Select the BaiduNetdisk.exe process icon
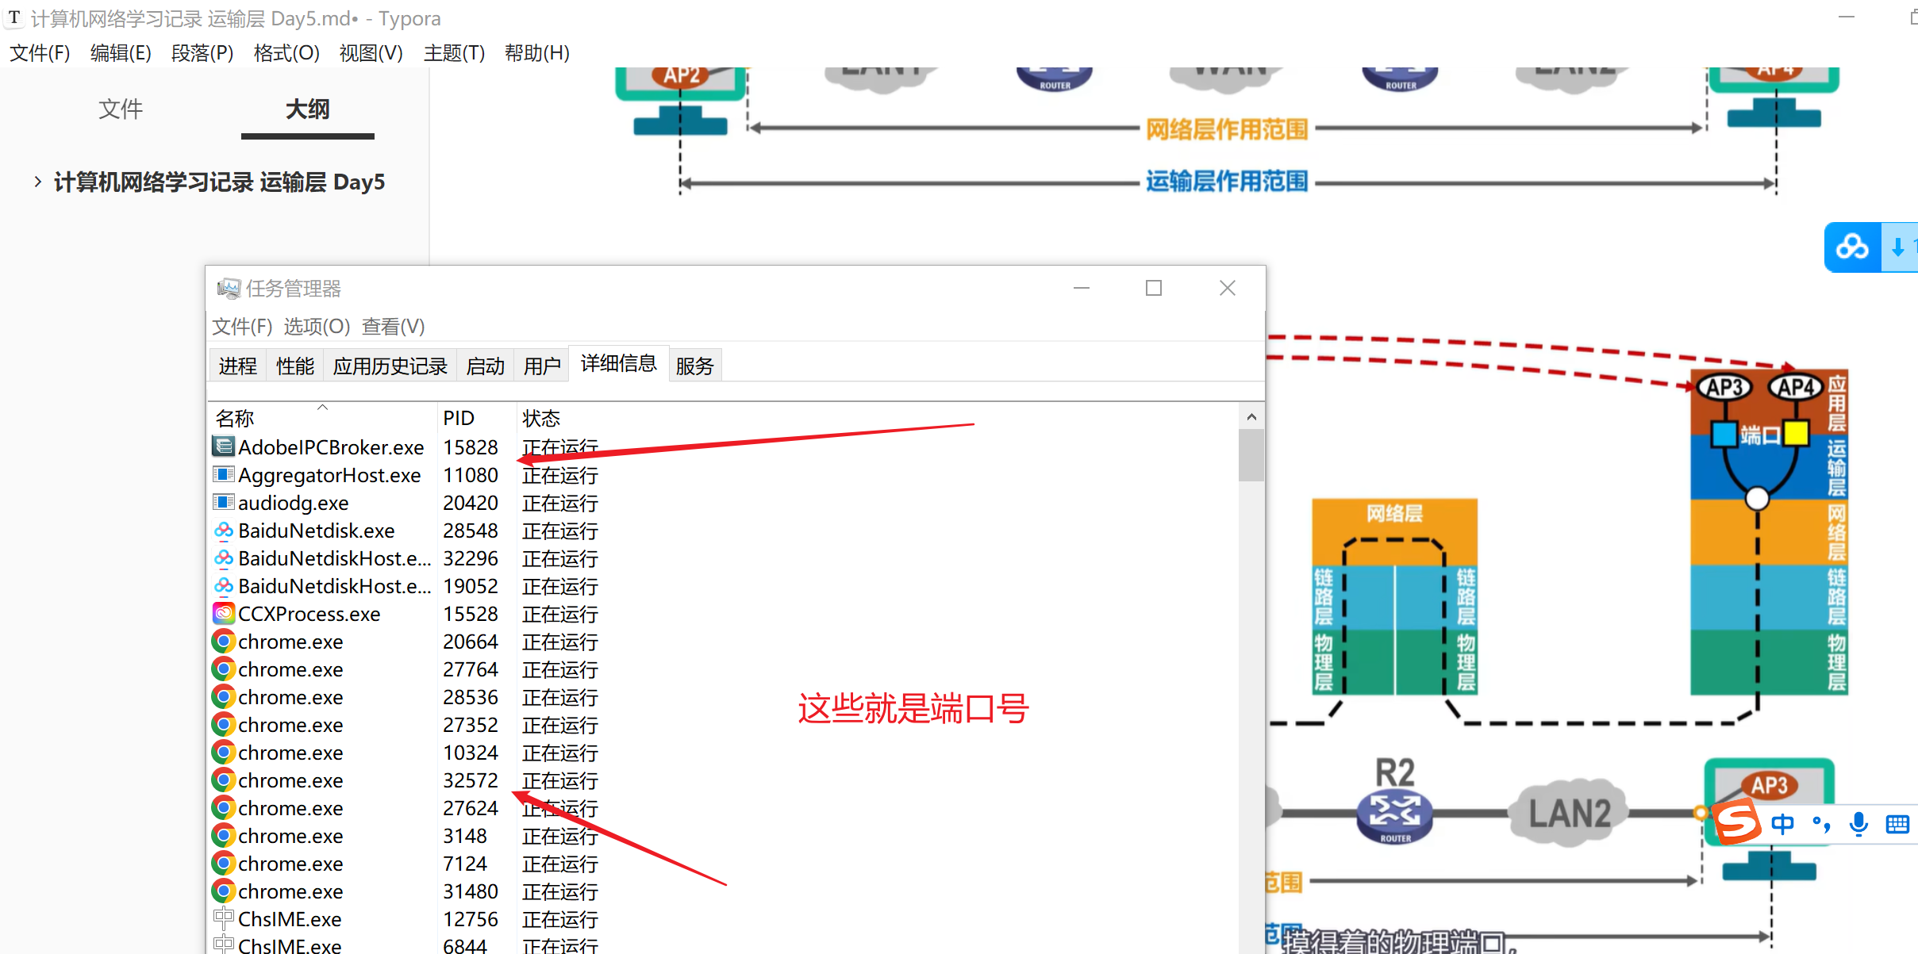This screenshot has width=1918, height=954. pyautogui.click(x=224, y=530)
